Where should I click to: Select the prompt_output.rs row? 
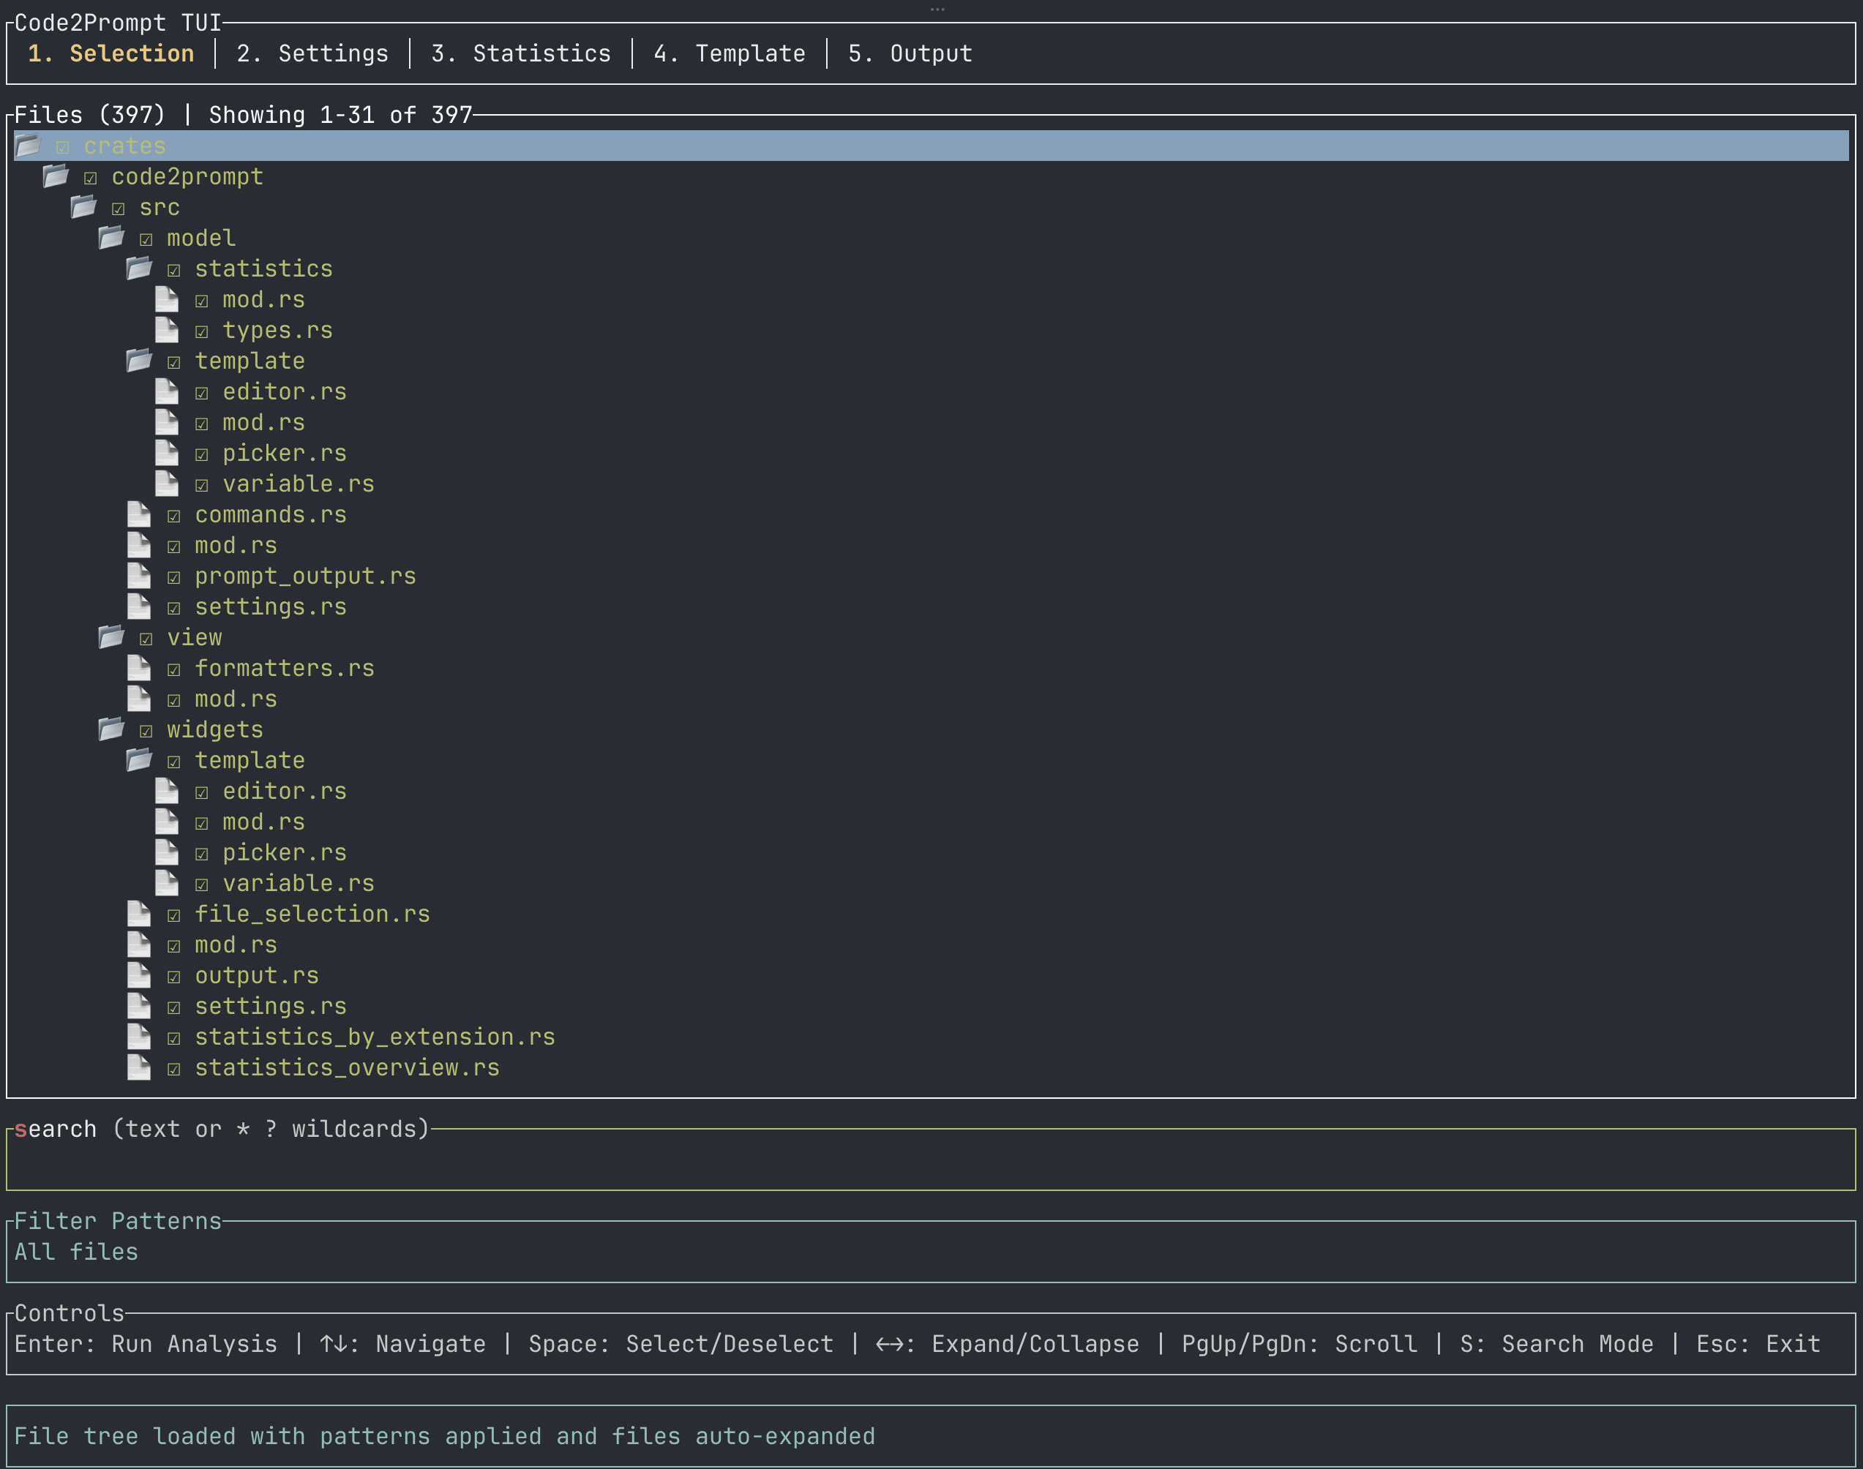(931, 576)
